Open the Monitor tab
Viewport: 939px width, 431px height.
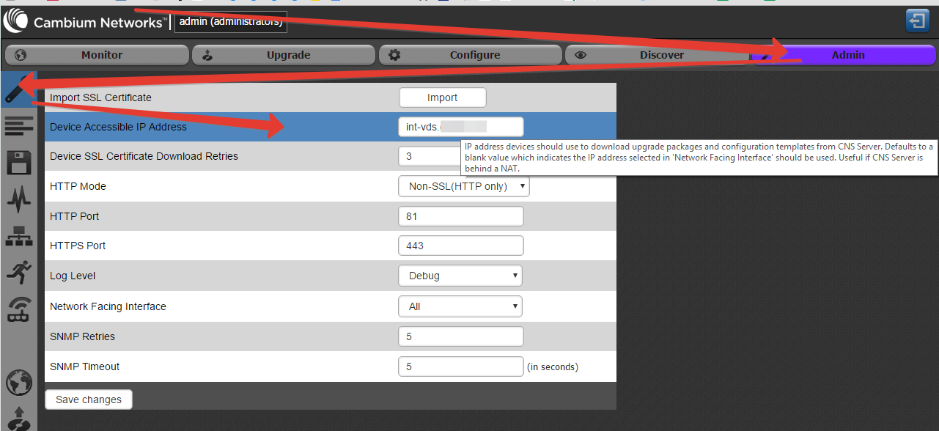[x=97, y=55]
